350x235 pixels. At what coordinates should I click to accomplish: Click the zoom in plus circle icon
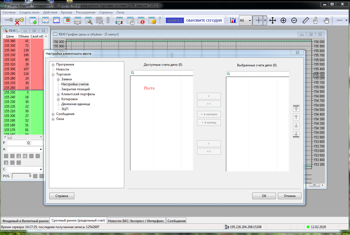point(283,20)
